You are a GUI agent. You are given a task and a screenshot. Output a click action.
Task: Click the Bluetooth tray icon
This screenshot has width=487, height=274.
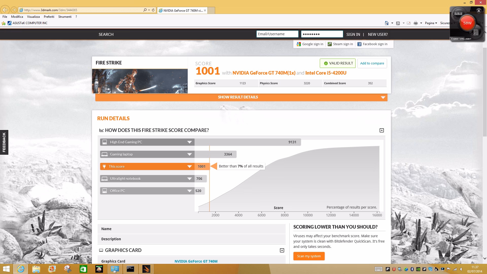(412, 269)
